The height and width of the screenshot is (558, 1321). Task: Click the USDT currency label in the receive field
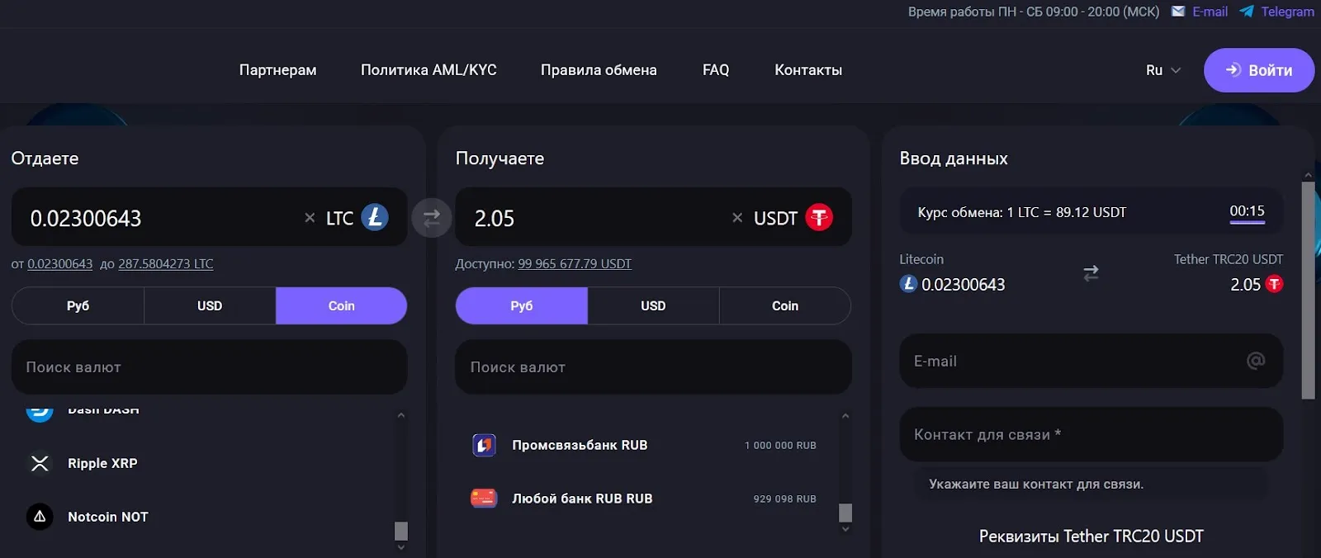tap(775, 218)
